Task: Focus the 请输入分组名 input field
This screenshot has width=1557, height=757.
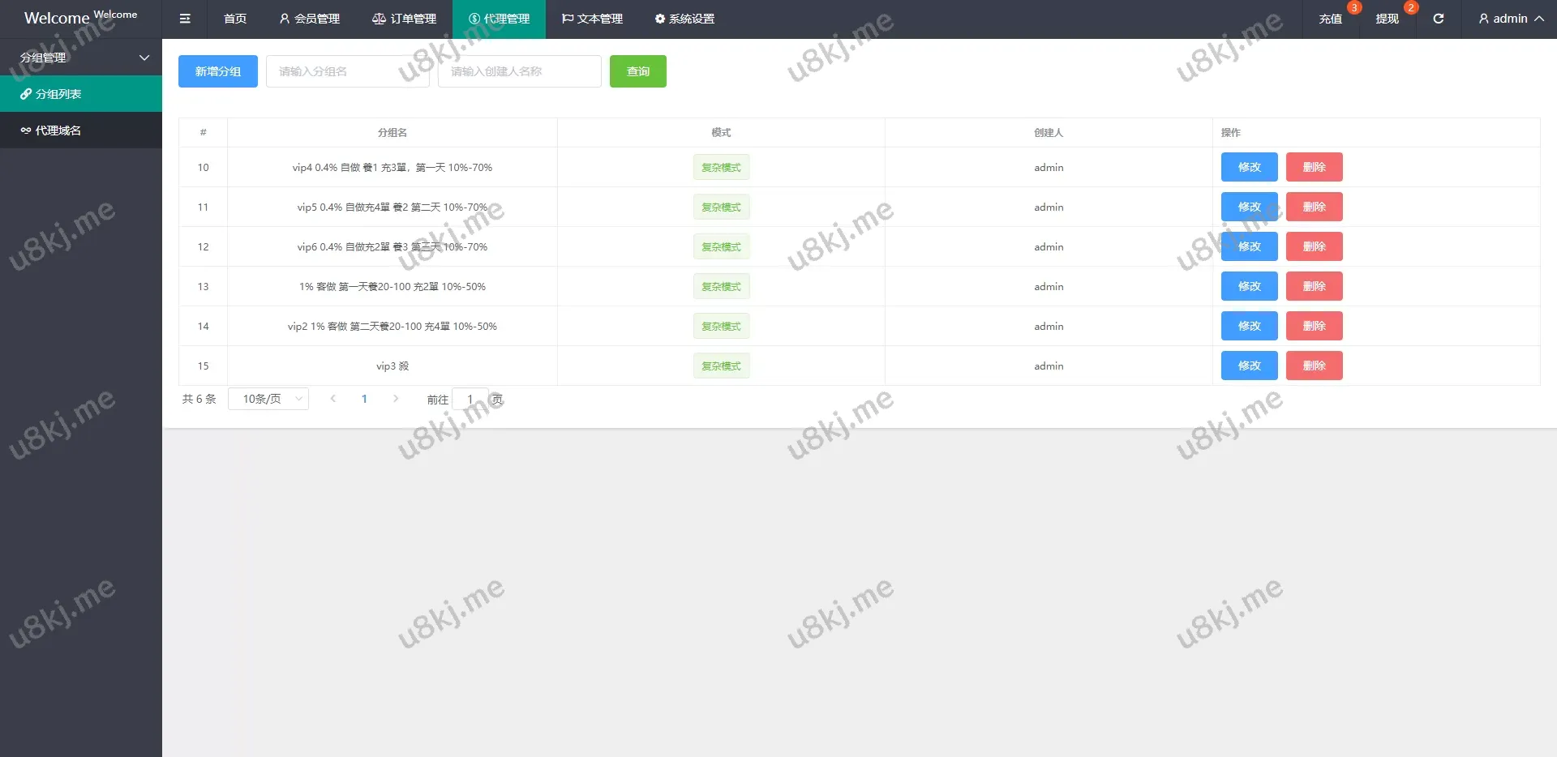Action: pos(347,71)
